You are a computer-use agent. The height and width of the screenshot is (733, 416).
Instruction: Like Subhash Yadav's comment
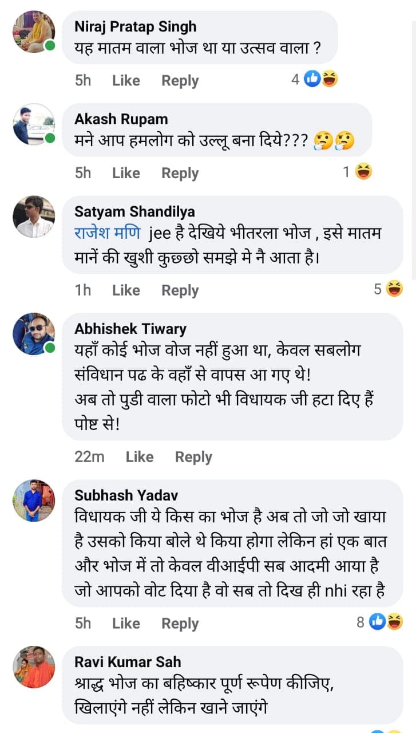pyautogui.click(x=126, y=624)
